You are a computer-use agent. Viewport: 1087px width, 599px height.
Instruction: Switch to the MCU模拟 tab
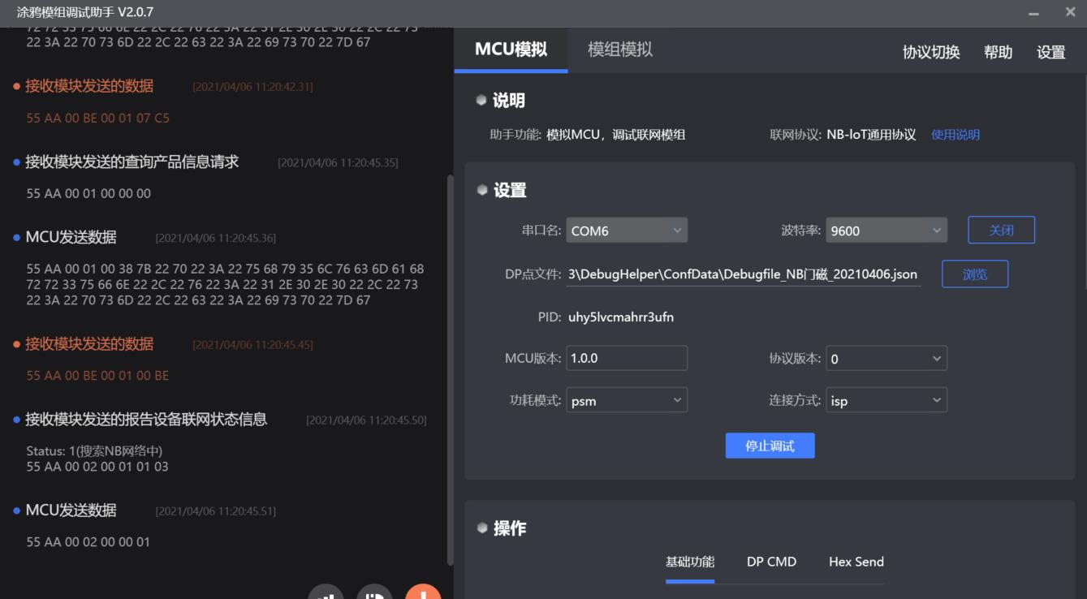click(511, 50)
